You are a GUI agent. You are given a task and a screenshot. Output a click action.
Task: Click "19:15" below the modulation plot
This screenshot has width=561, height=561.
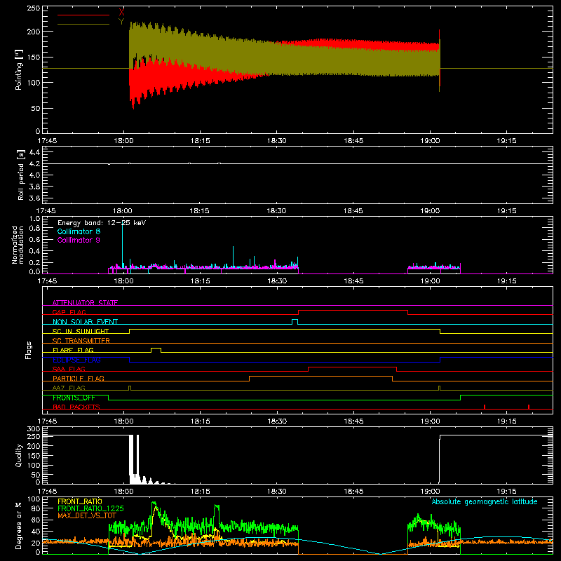tap(506, 281)
